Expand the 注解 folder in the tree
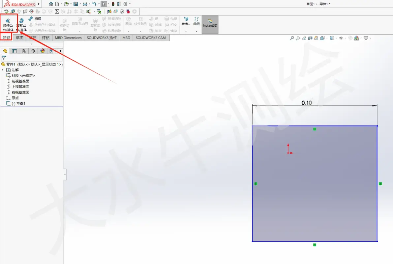This screenshot has height=264, width=393. pyautogui.click(x=3, y=70)
